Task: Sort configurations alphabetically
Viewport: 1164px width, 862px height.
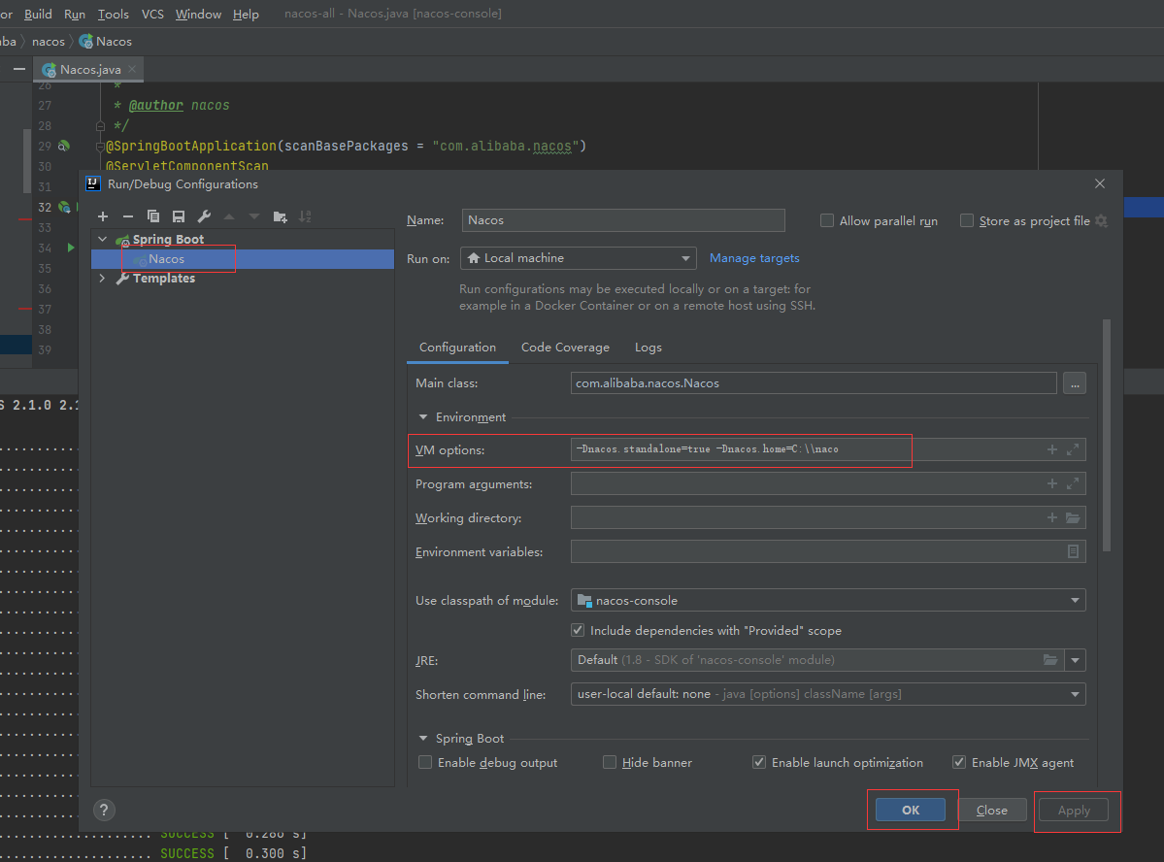Action: pyautogui.click(x=305, y=216)
